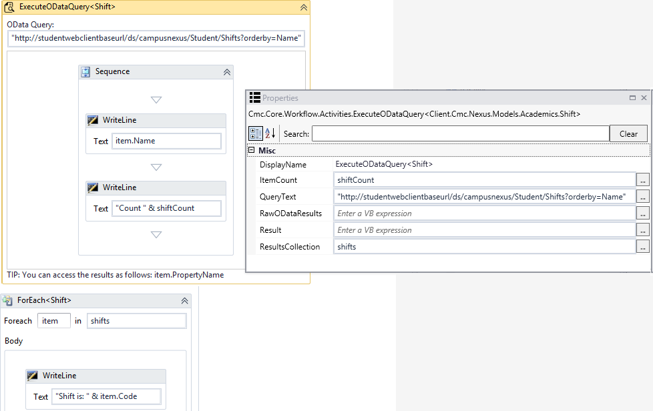This screenshot has width=653, height=411.
Task: Collapse the Misc property category
Action: (x=251, y=151)
